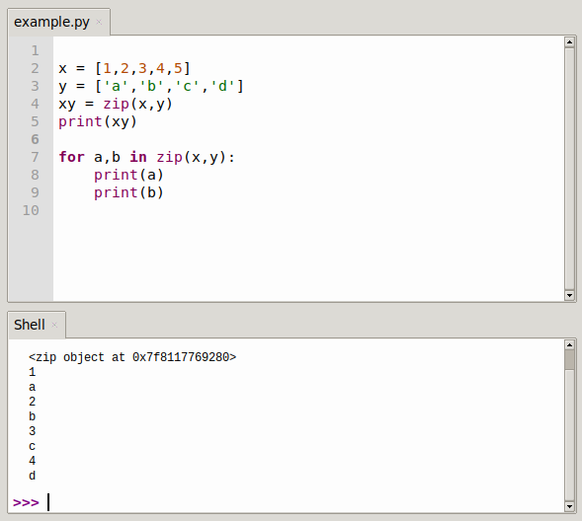Click Shell output line 'd'
Viewport: 582px width, 521px height.
(x=33, y=476)
